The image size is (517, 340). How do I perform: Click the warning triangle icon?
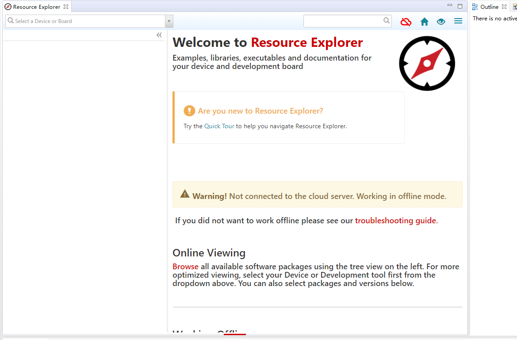(x=185, y=194)
